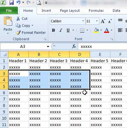Image resolution: width=127 pixels, height=128 pixels.
Task: Cut the selected cells
Action: (22, 19)
